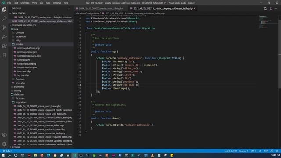The height and width of the screenshot is (158, 281).
Task: Open the View menu
Action: (35, 3)
